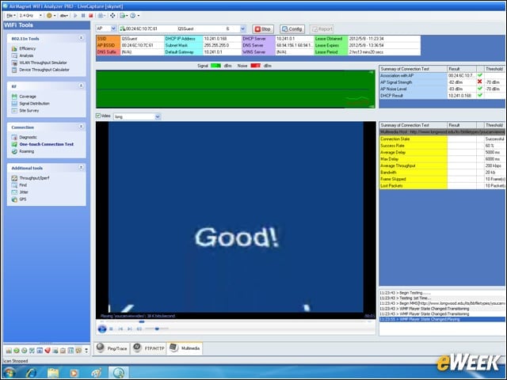507x380 pixels.
Task: Collapse the Connection section
Action: [81, 127]
